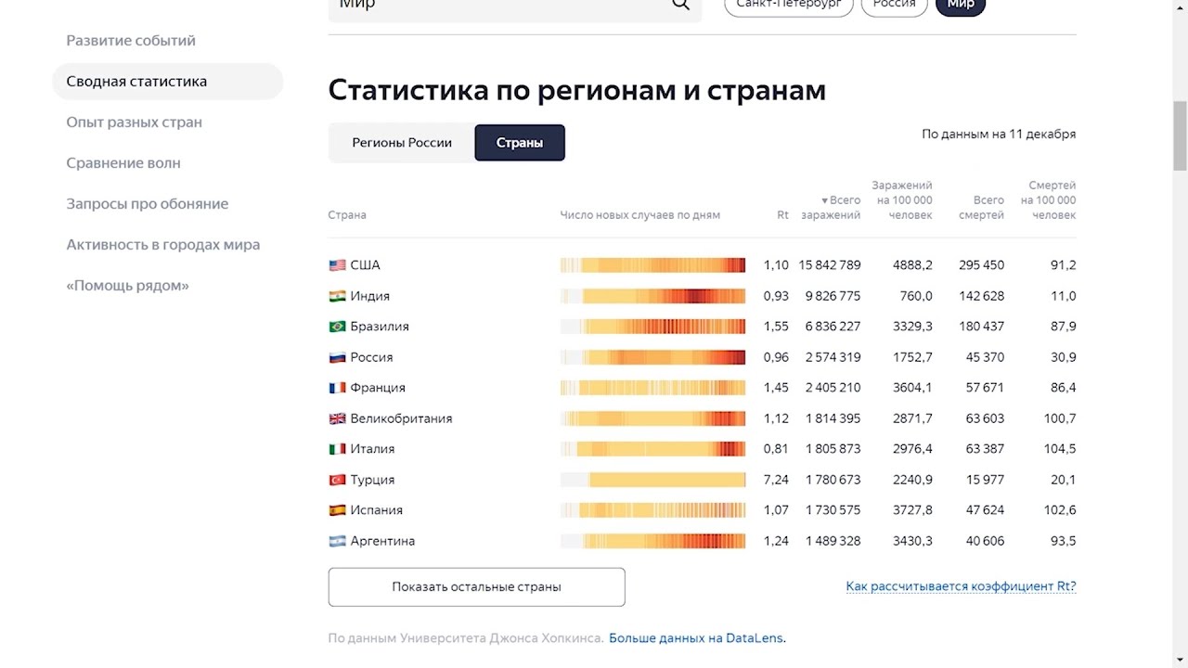Click India daily new cases heat strip
1188x668 pixels.
[652, 296]
